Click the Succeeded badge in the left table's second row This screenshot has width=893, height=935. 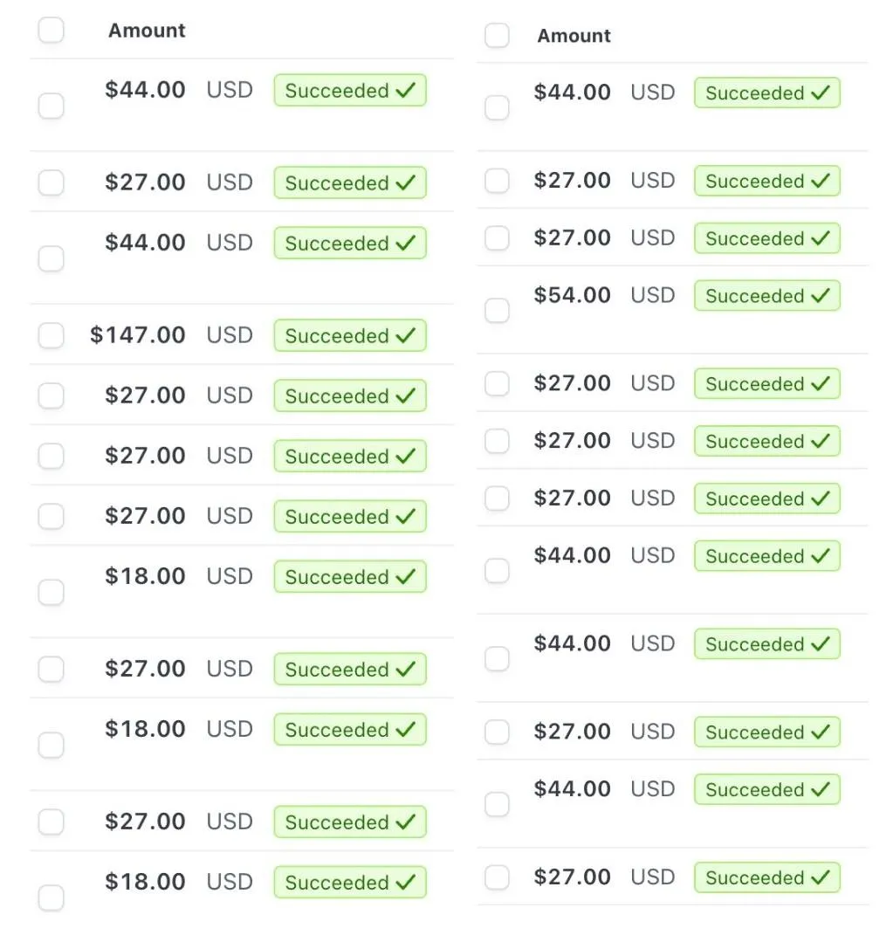click(x=349, y=183)
